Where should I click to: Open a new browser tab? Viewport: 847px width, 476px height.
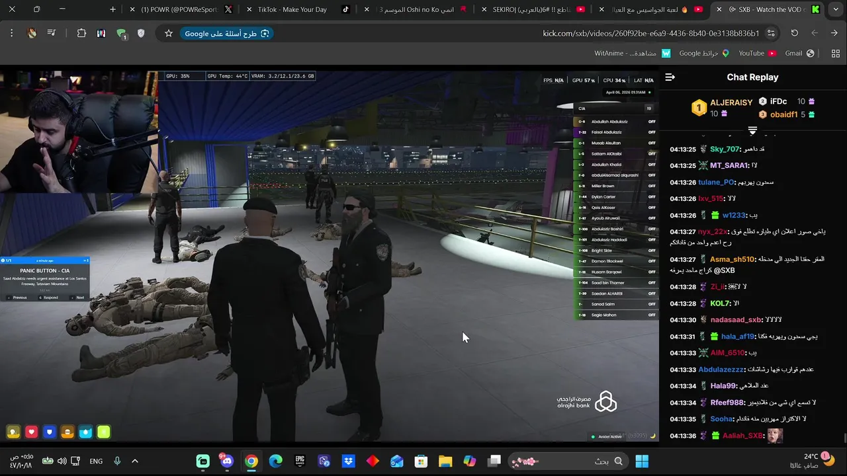coord(112,9)
